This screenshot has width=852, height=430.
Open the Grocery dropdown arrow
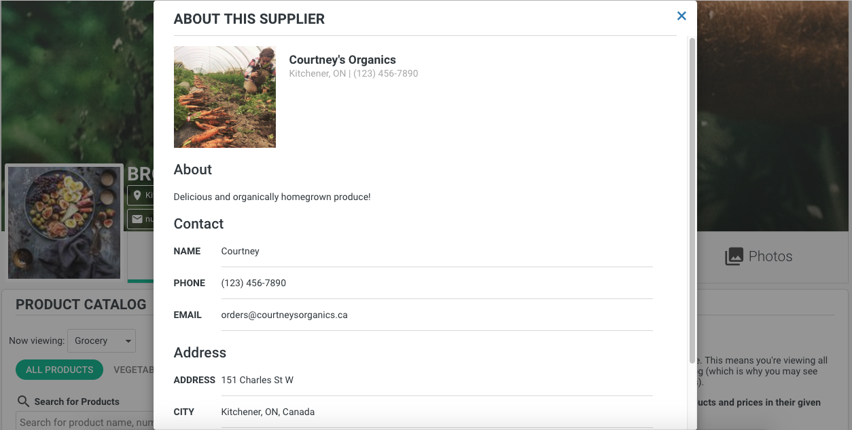(128, 341)
